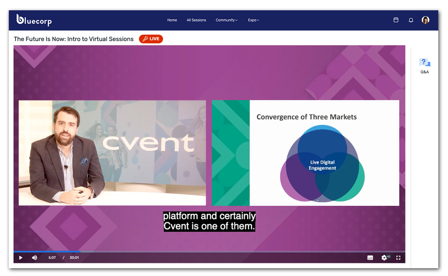Enter fullscreen mode for the video
Screen dimensions: 448x276
pos(398,258)
